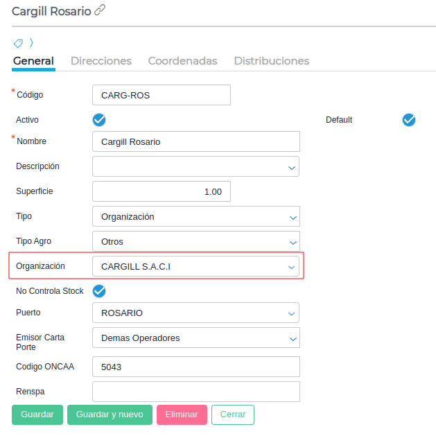Viewport: 436px width, 436px height.
Task: Open the Descripción dropdown
Action: tap(195, 167)
